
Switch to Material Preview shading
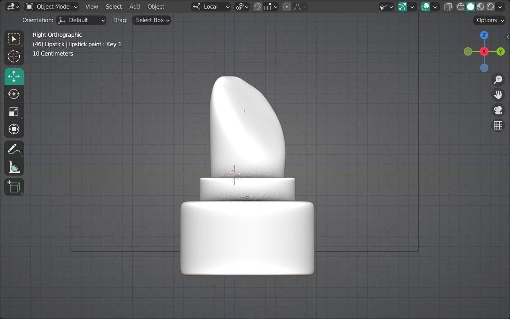(x=481, y=7)
